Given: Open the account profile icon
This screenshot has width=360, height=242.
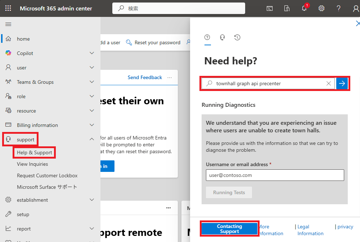Looking at the screenshot, I should click(356, 9).
